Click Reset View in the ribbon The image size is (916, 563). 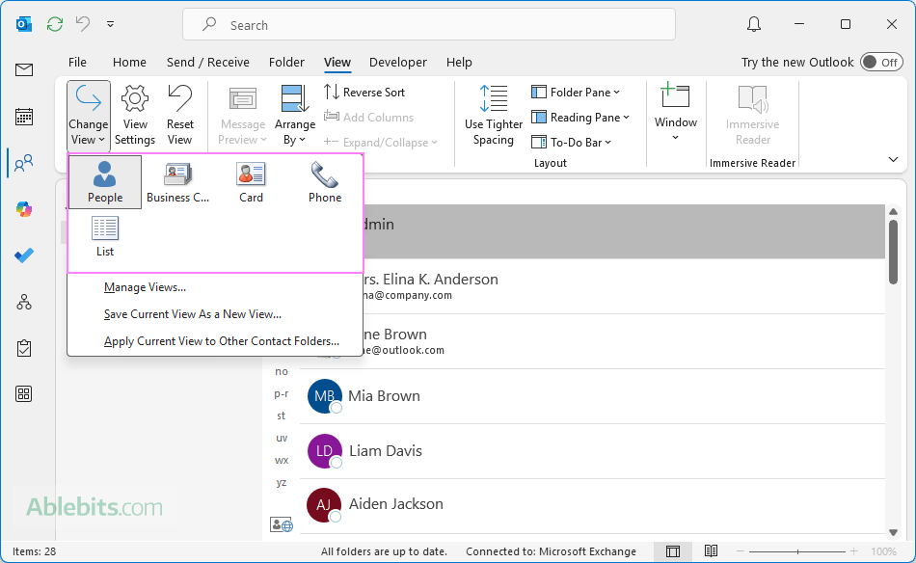pos(180,115)
